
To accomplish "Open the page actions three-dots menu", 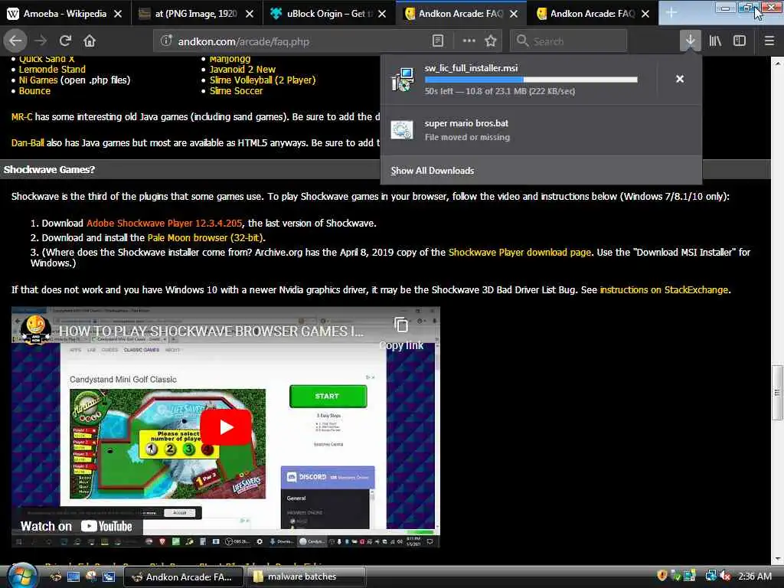I will click(469, 41).
